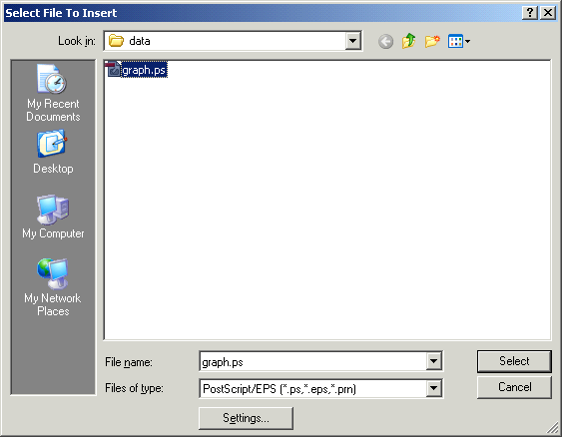Expand the Files of type dropdown
This screenshot has height=437, width=562.
[433, 388]
